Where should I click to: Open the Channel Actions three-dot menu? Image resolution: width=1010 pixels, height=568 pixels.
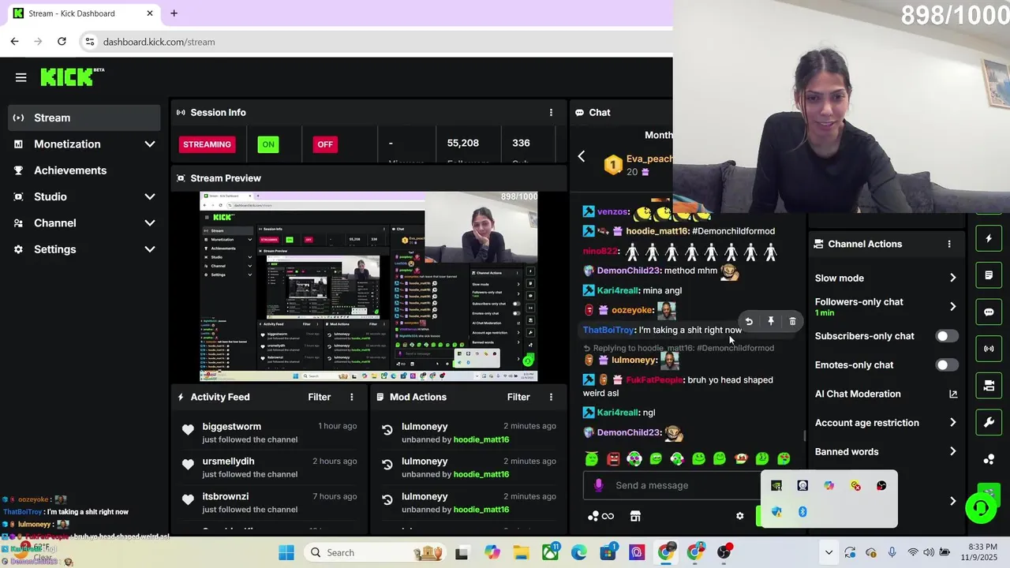click(949, 244)
